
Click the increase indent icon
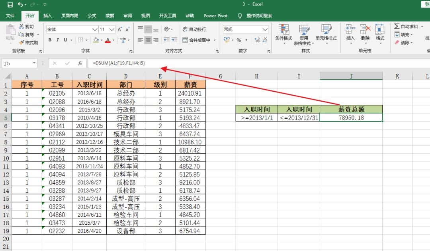point(174,40)
